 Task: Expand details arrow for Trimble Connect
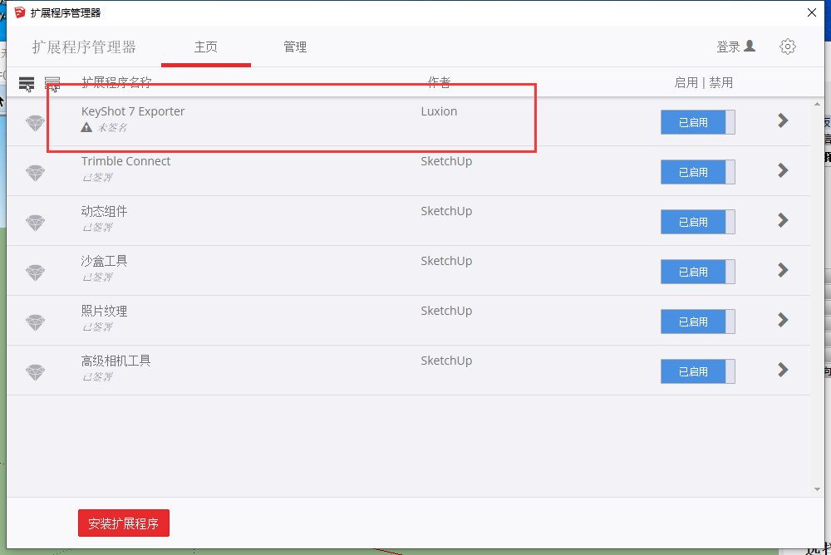pyautogui.click(x=783, y=170)
